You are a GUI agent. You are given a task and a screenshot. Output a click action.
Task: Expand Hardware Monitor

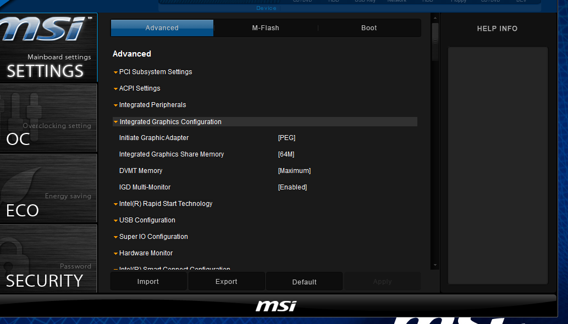[x=143, y=253]
